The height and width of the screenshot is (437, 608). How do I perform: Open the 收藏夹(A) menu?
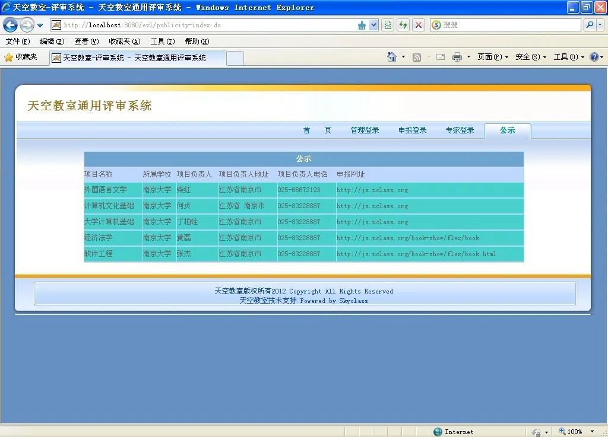(x=125, y=42)
